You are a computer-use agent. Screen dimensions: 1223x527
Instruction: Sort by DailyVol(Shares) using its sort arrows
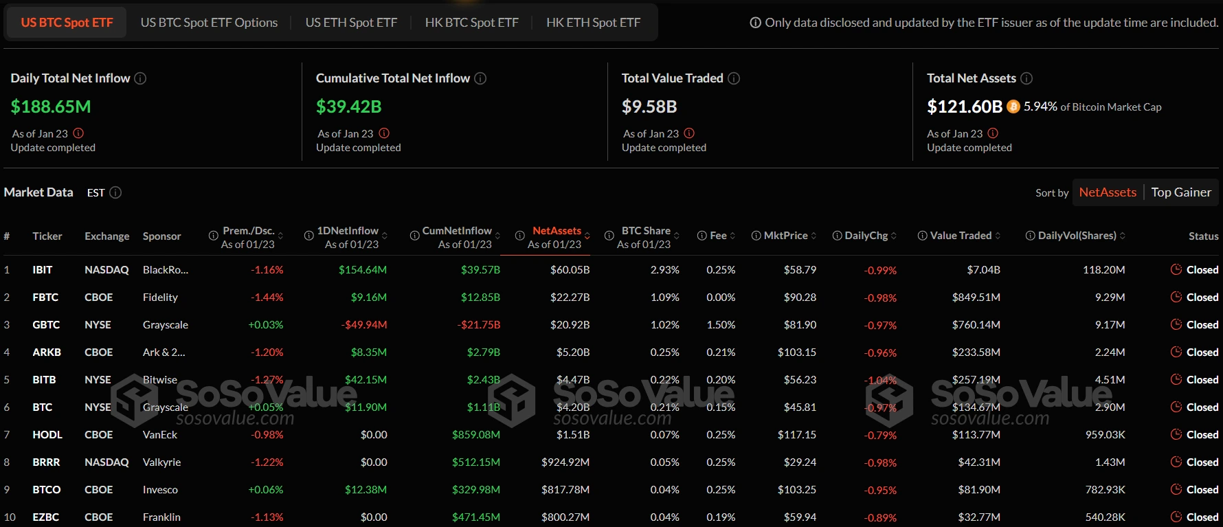click(x=1123, y=236)
